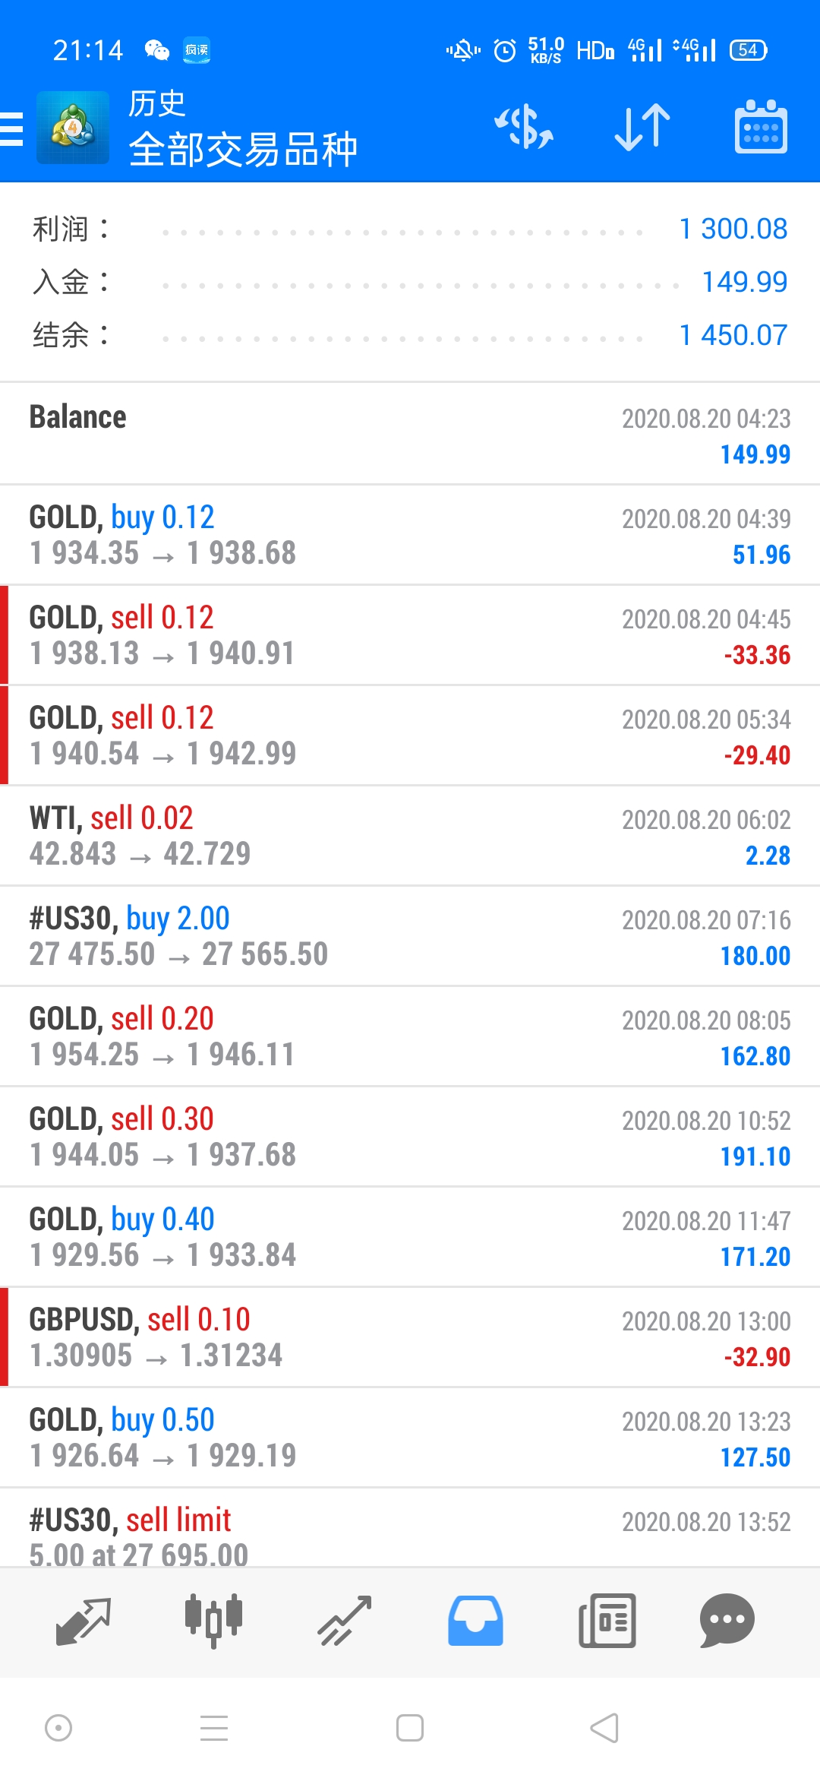
Task: Open sort order arrows icon
Action: 642,126
